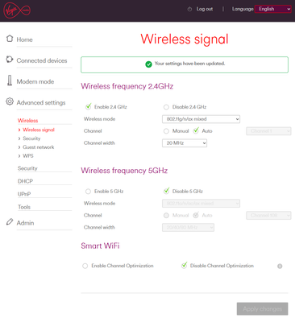Screen dimensions: 295x322
Task: Click the Apply changes button
Action: point(263,309)
